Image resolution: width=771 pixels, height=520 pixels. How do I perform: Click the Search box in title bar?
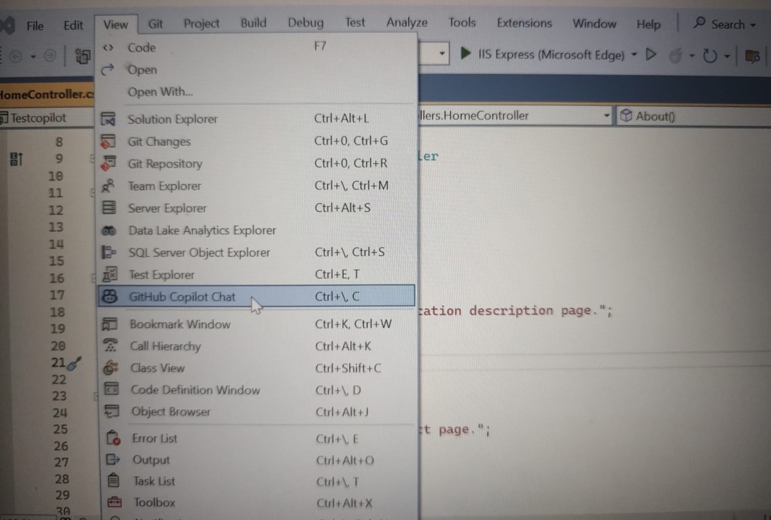pos(724,24)
